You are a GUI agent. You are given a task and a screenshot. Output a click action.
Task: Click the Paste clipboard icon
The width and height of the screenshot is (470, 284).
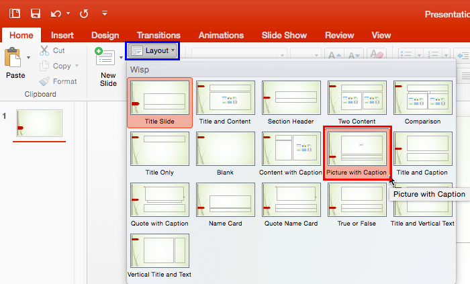13,57
